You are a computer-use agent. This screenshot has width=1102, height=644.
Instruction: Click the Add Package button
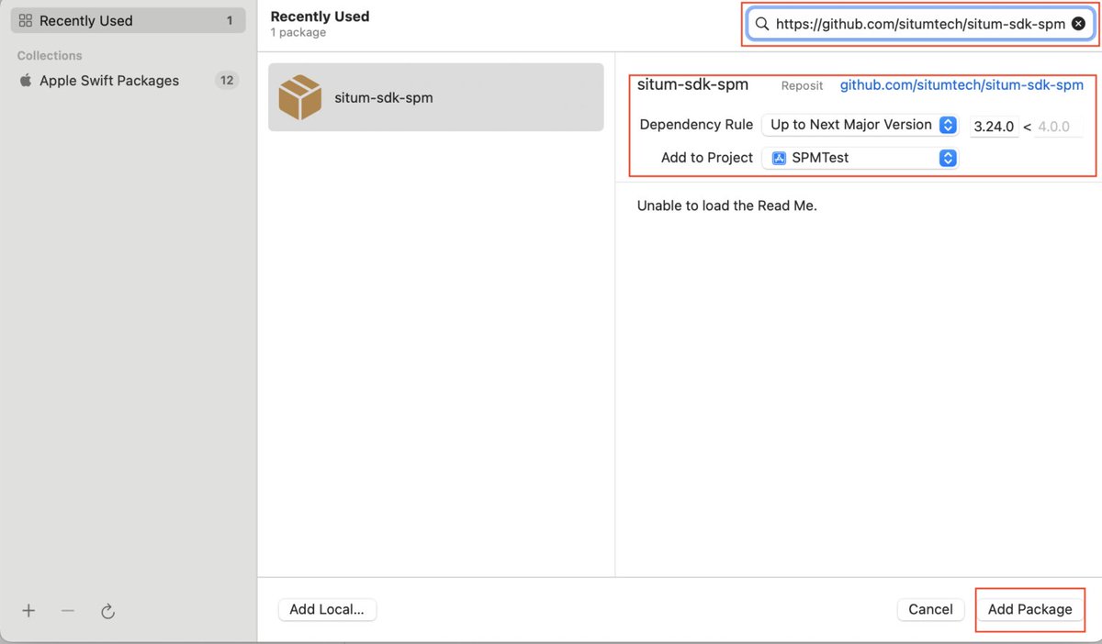point(1029,609)
